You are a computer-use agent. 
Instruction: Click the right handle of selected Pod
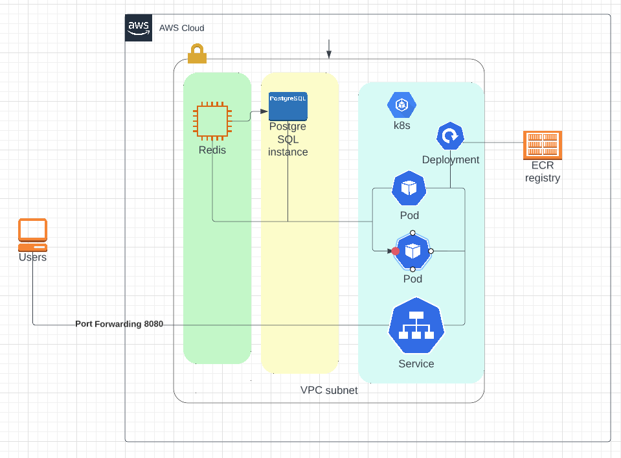(x=431, y=251)
